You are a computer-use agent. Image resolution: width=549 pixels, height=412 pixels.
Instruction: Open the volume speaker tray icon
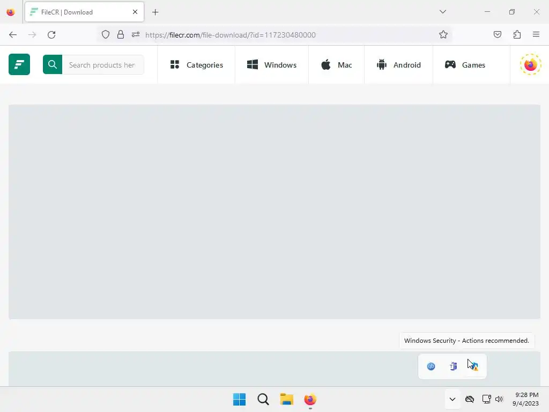pyautogui.click(x=499, y=399)
